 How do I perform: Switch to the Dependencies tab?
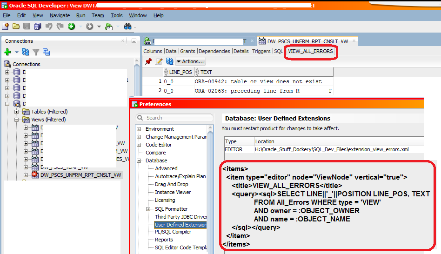point(214,51)
